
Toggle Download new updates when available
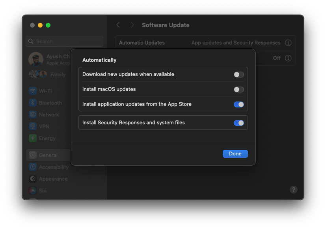[x=238, y=74]
